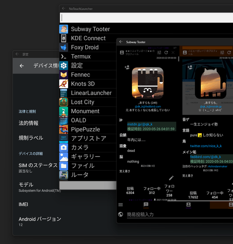Open ファイル files app icon
The height and width of the screenshot is (244, 233).
63,166
